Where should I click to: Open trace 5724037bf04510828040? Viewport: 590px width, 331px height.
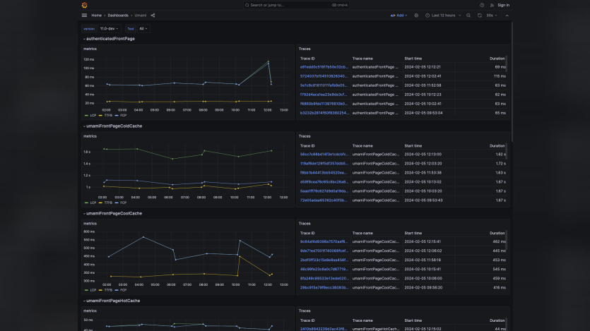tap(324, 76)
